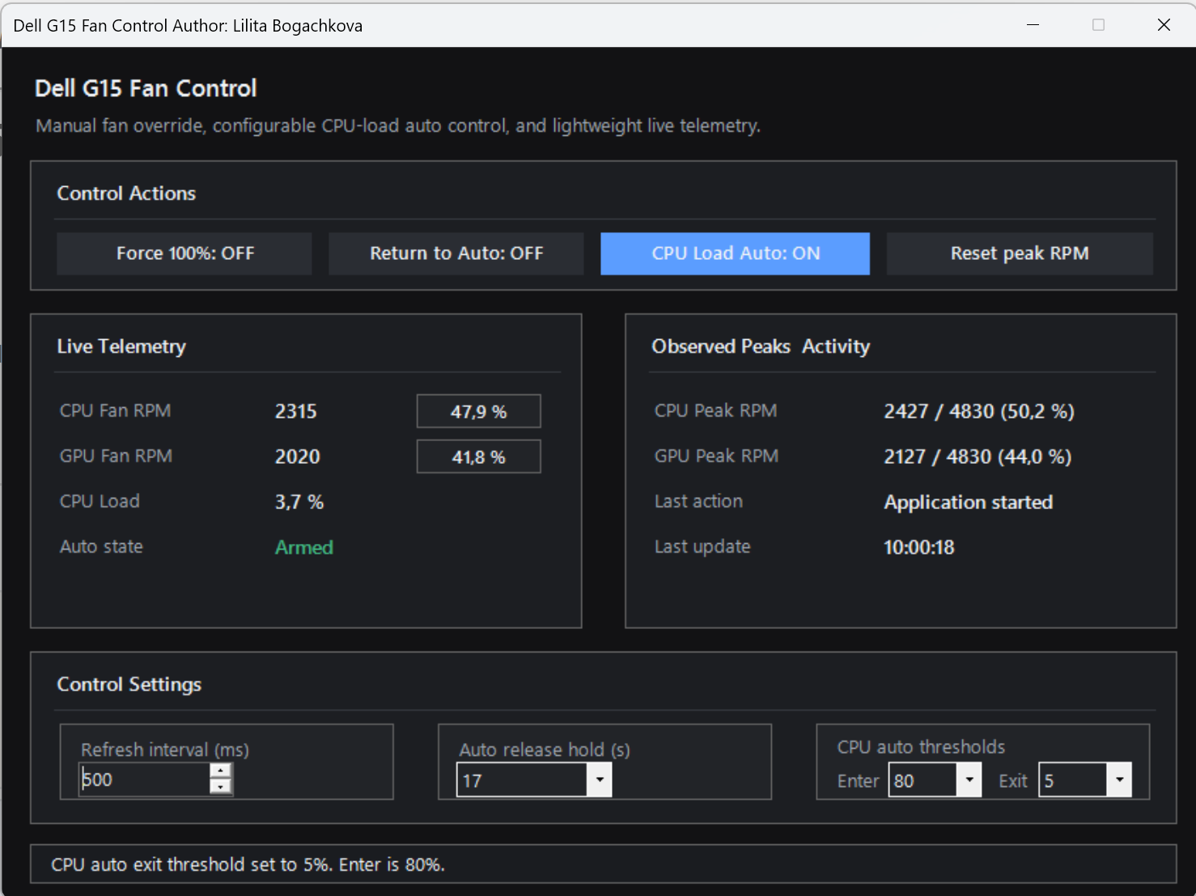Click the Refresh interval input field

click(x=144, y=779)
